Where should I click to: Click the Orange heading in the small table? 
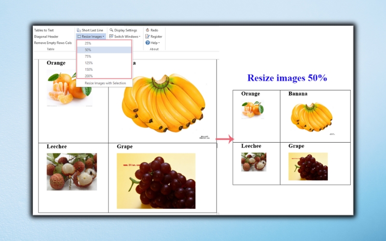click(x=250, y=94)
